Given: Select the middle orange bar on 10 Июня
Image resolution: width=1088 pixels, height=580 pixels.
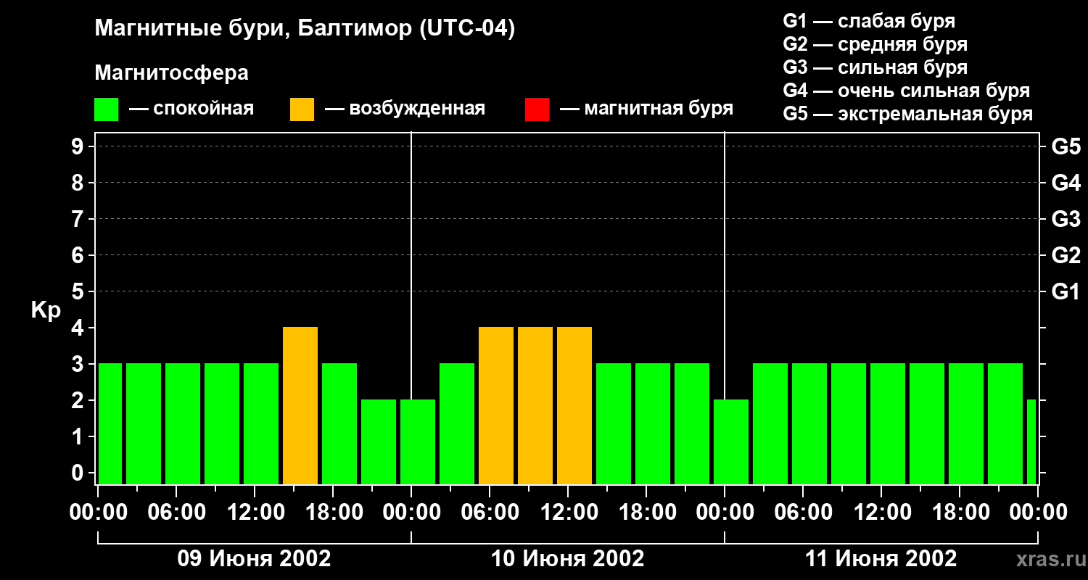Looking at the screenshot, I should [x=535, y=405].
